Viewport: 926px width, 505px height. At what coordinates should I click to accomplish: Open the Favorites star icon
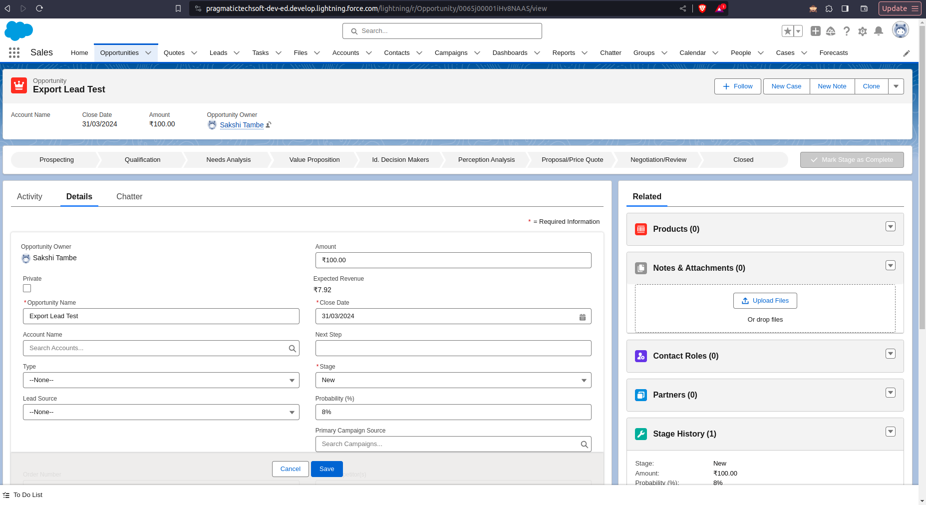tap(788, 31)
